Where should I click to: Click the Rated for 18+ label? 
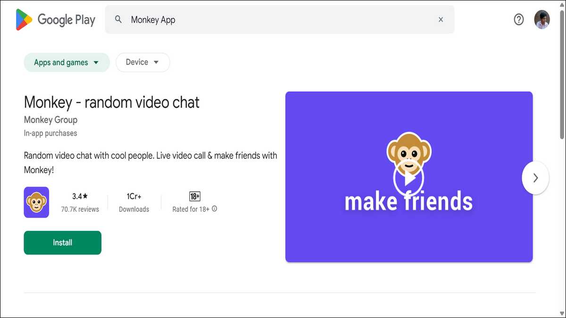click(191, 209)
